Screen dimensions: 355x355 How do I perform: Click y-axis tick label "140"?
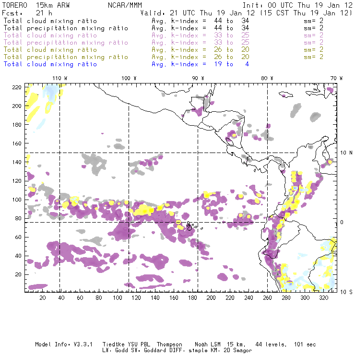[x=17, y=162]
